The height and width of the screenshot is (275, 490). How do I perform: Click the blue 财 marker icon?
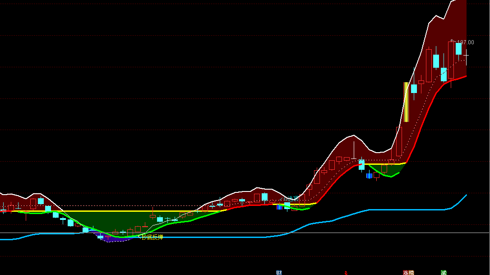click(279, 273)
